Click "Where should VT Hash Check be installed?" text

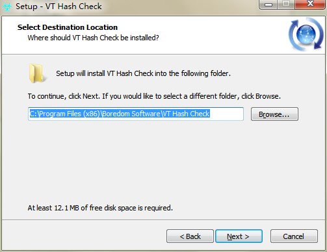pyautogui.click(x=93, y=38)
